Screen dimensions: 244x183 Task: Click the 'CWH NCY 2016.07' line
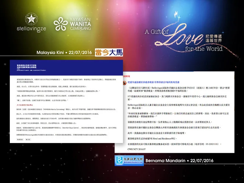click(136, 149)
